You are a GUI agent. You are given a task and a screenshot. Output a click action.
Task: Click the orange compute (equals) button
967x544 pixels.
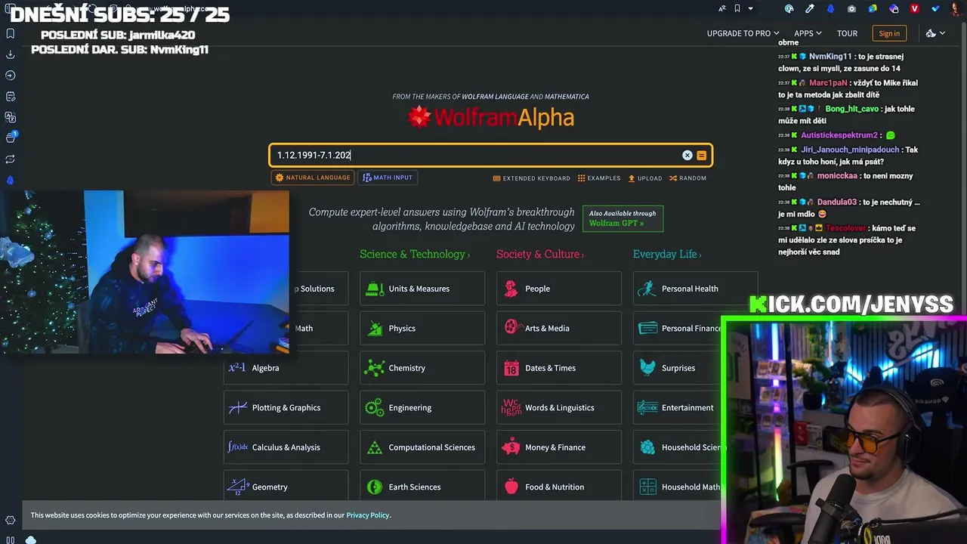(x=701, y=155)
